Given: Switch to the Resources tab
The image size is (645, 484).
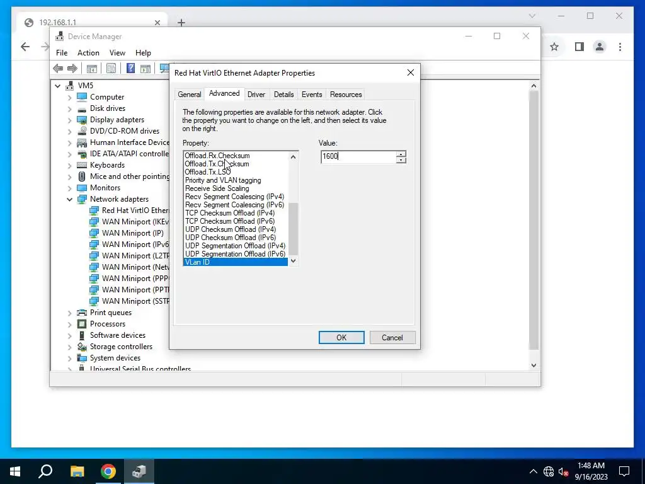Looking at the screenshot, I should [346, 95].
